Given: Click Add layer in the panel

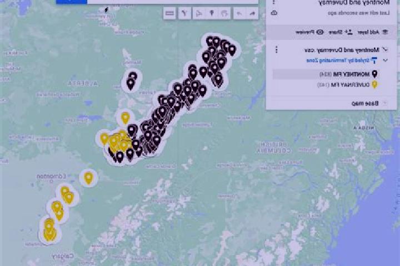Looking at the screenshot, I should [373, 32].
